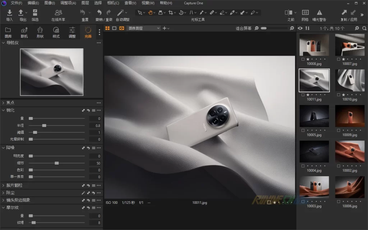
Task: Click the 在线共享 sharing icon
Action: (x=58, y=13)
